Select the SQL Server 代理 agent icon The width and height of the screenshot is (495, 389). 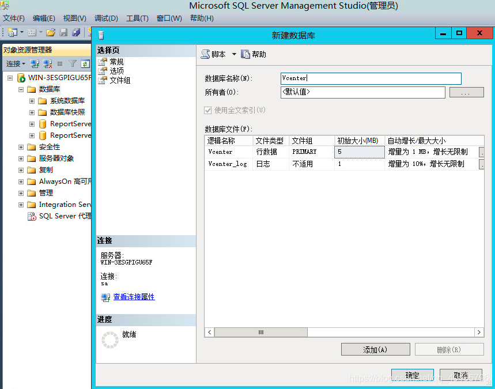click(x=32, y=216)
